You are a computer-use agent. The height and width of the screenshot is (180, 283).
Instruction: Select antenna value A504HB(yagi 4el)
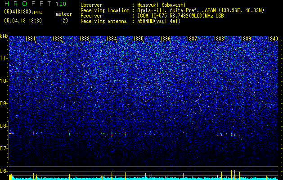(x=159, y=21)
